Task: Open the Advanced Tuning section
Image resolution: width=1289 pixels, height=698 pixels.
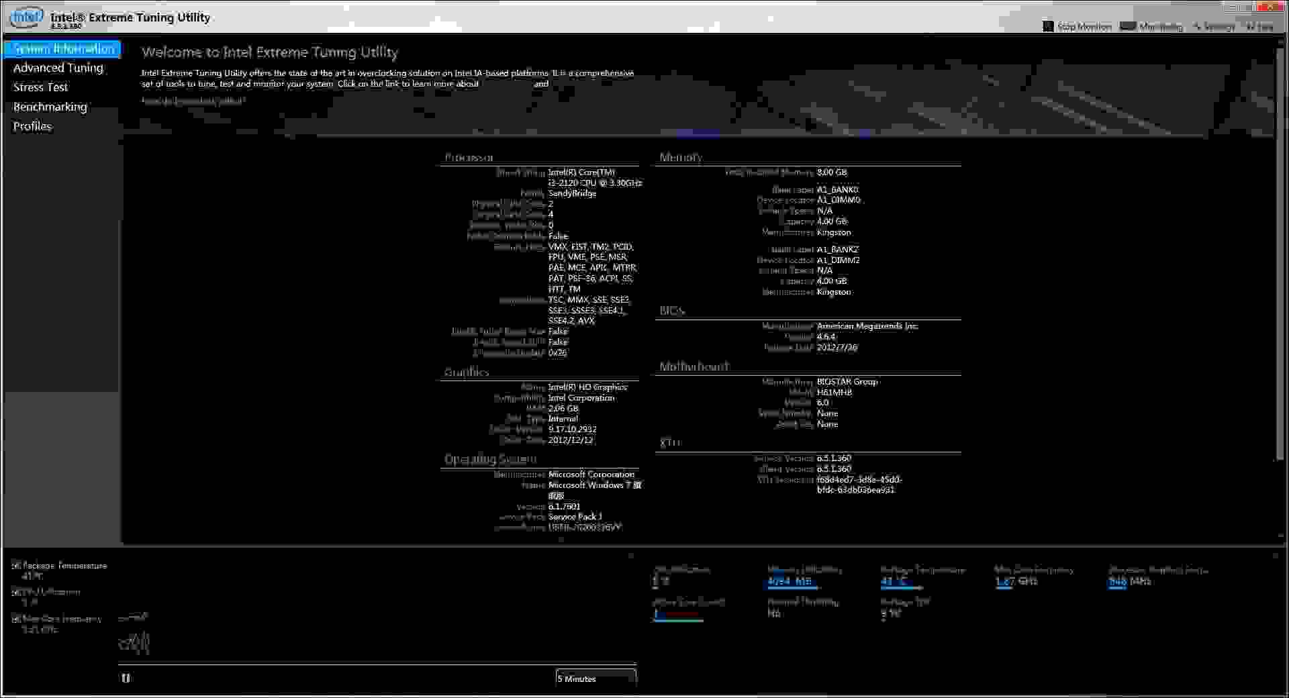Action: tap(58, 68)
